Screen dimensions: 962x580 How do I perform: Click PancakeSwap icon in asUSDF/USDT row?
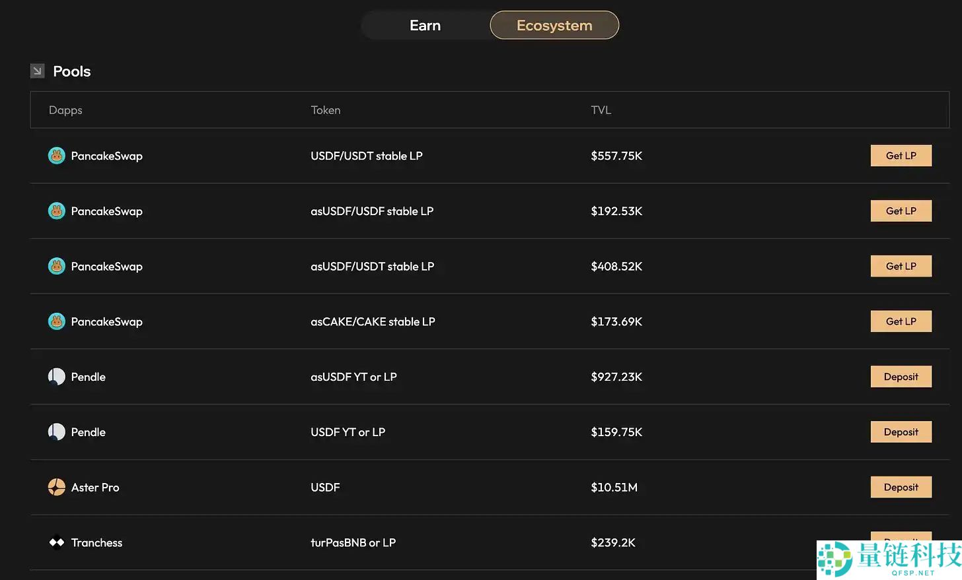pyautogui.click(x=57, y=266)
